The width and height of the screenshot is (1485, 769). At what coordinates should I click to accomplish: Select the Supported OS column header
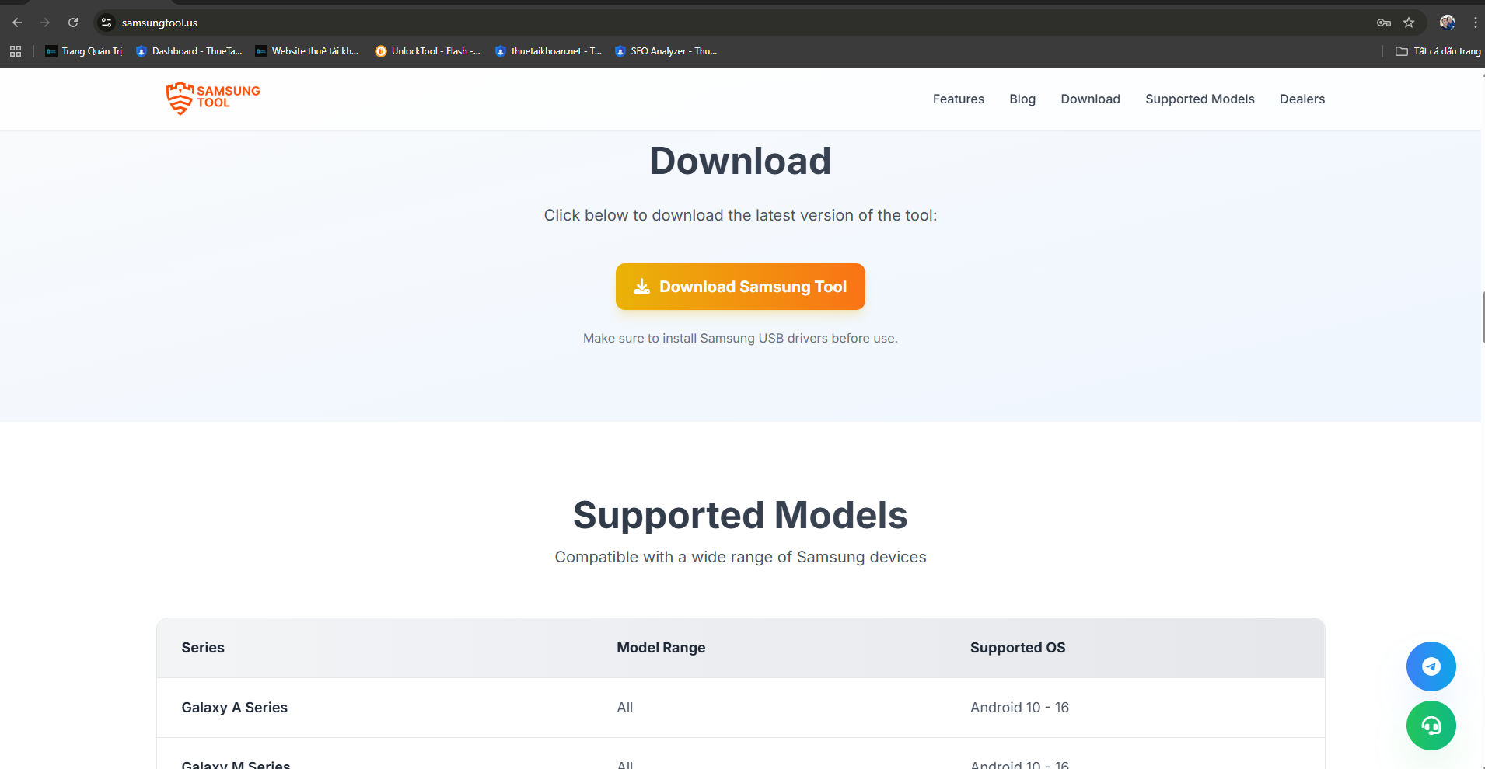(x=1018, y=648)
